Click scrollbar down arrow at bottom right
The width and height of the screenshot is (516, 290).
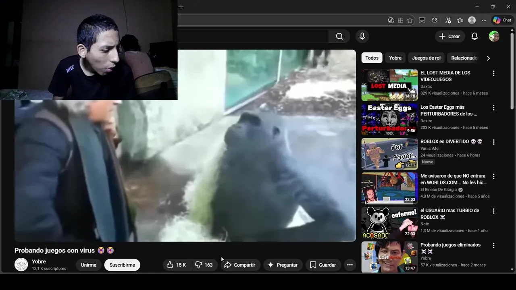pos(512,269)
